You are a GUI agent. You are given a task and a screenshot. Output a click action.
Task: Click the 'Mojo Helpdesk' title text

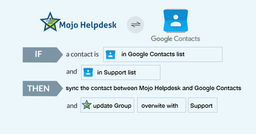88,25
